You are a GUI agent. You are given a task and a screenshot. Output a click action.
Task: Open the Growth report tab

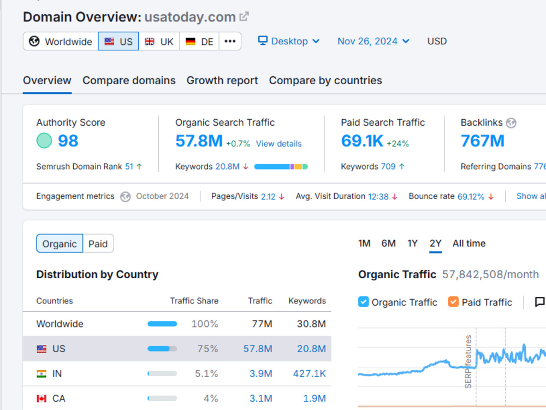pos(222,80)
